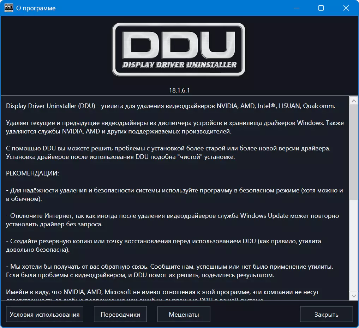Screen dimensions: 359x328
Task: Click scrollbar up arrow
Action: pyautogui.click(x=353, y=101)
